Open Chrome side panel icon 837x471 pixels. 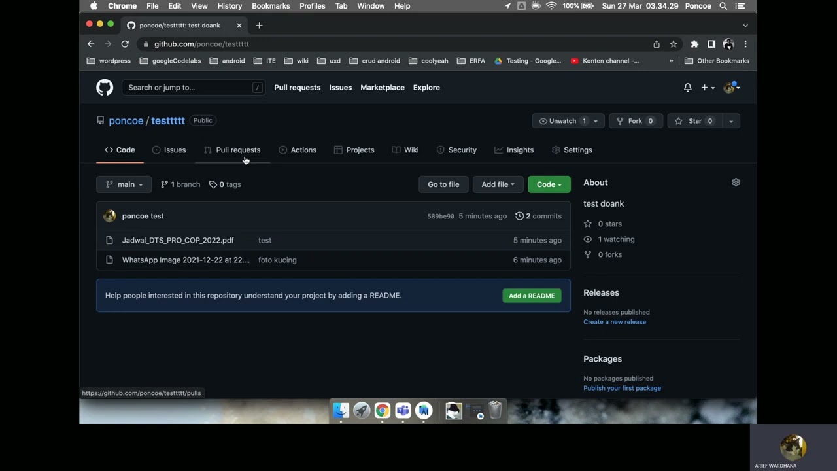pos(711,44)
